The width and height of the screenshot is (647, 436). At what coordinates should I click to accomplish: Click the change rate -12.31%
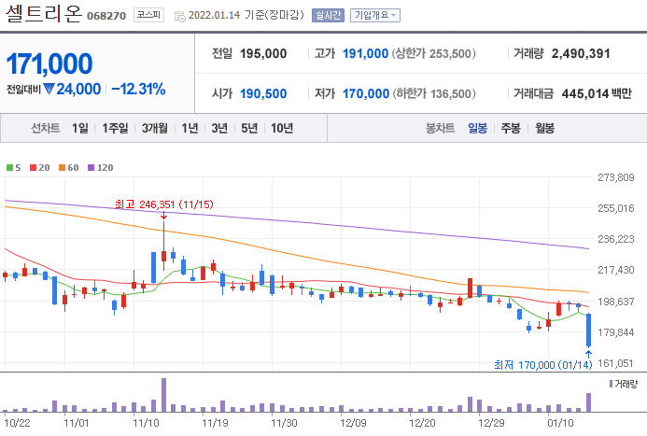tap(138, 89)
